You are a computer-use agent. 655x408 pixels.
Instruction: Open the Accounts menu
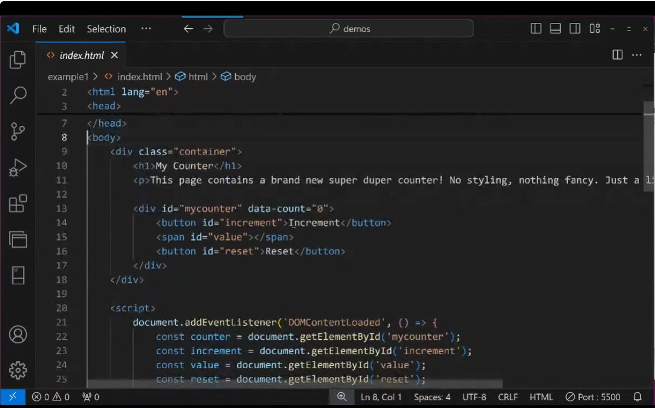(x=18, y=334)
